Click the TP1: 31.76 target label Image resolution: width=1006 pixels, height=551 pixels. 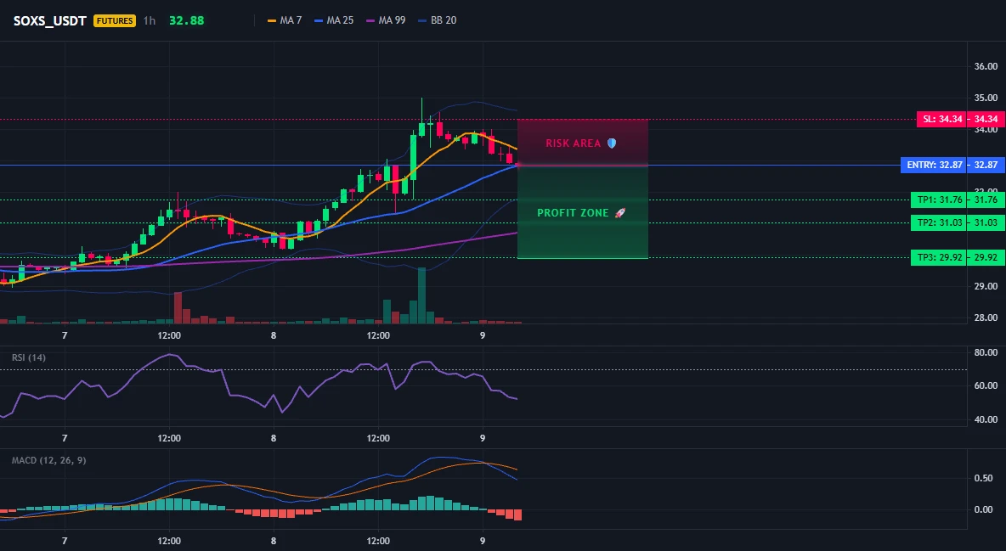point(939,200)
